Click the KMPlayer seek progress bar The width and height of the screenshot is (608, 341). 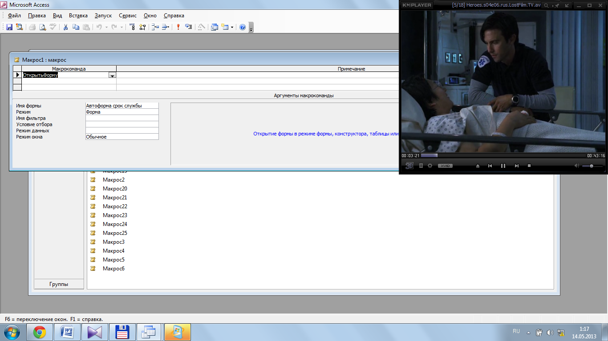[503, 155]
